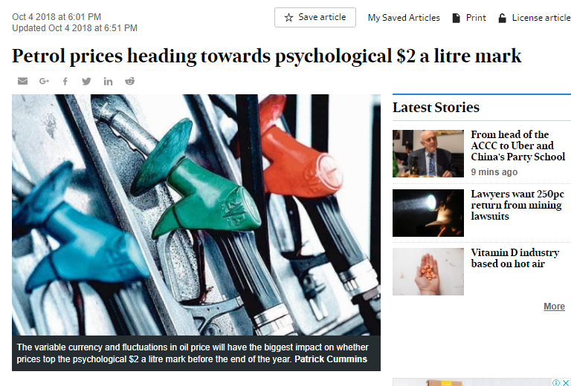Open the mining lawsuits story thumbnail
574x386 pixels.
[x=428, y=213]
